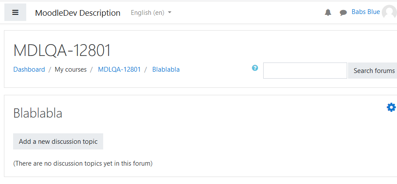Click the MDLQA-12801 page heading

(62, 50)
